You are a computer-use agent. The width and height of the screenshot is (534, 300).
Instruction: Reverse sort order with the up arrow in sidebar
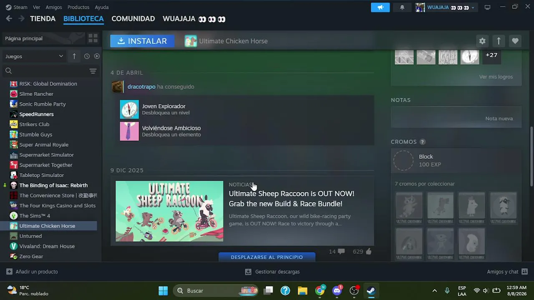coord(74,56)
